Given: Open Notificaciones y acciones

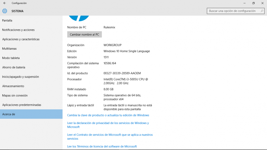Looking at the screenshot, I should [31, 30].
